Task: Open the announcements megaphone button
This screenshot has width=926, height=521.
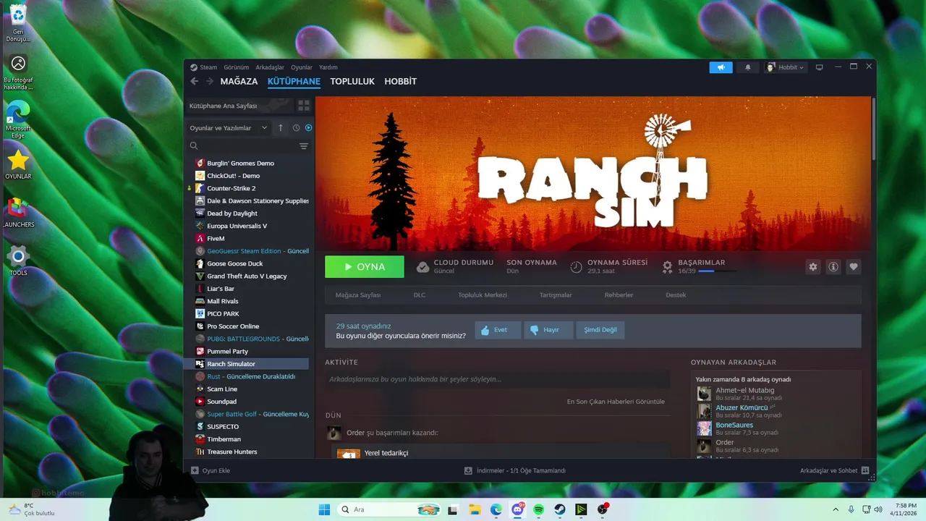Action: (x=721, y=67)
